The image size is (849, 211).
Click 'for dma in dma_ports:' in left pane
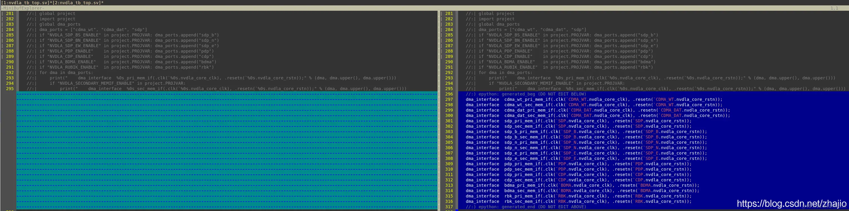click(x=66, y=72)
